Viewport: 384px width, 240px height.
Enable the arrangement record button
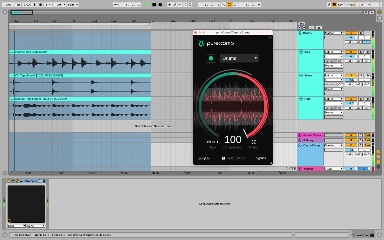click(160, 5)
